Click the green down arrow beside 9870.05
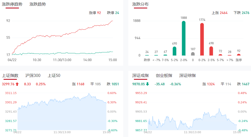 pyautogui.click(x=147, y=84)
